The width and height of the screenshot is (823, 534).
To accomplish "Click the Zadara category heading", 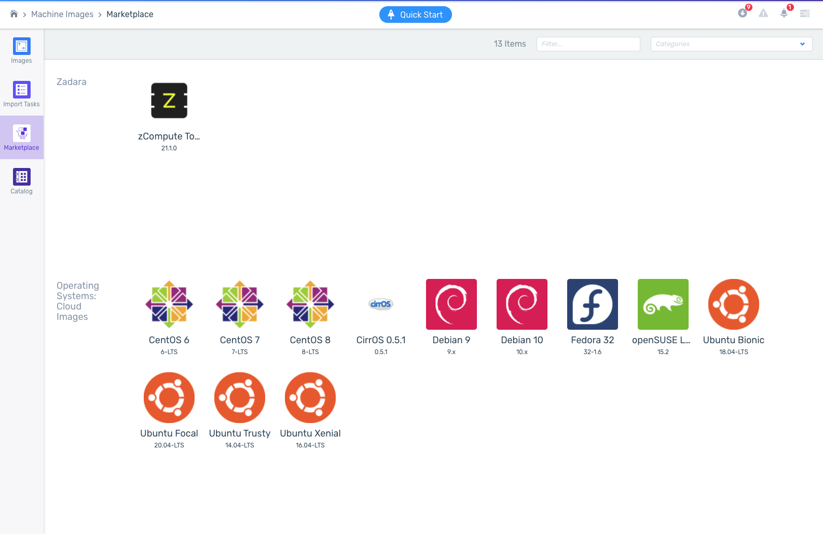I will pyautogui.click(x=72, y=82).
